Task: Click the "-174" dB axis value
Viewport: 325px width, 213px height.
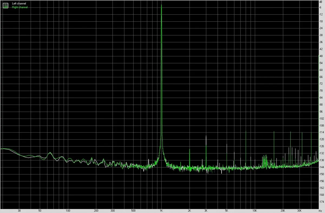Action: tap(322, 202)
